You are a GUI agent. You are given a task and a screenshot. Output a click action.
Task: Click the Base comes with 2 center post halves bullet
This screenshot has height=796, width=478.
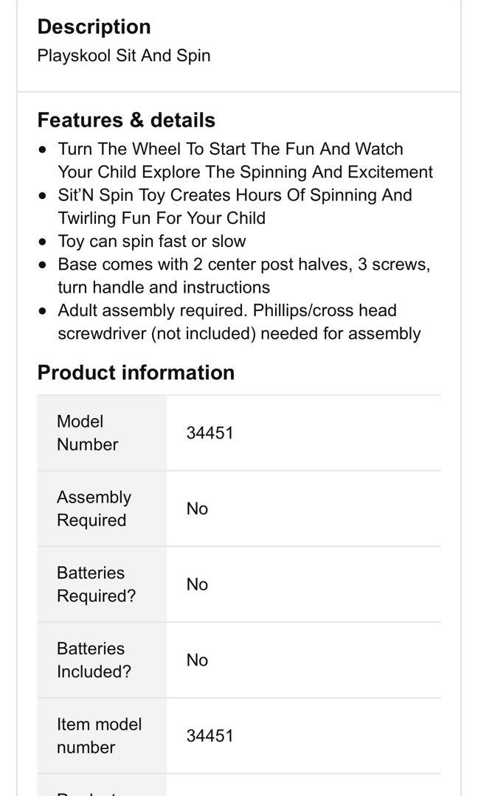click(243, 275)
